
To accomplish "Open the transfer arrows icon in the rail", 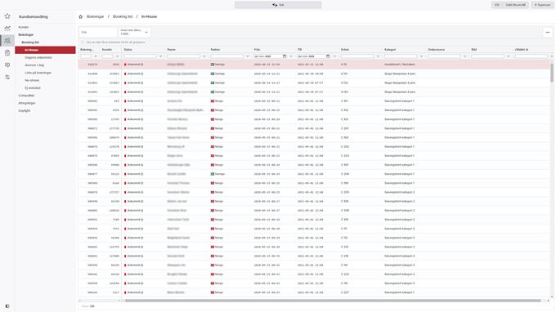I will click(7, 77).
